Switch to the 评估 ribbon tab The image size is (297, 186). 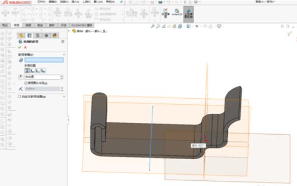(x=64, y=25)
